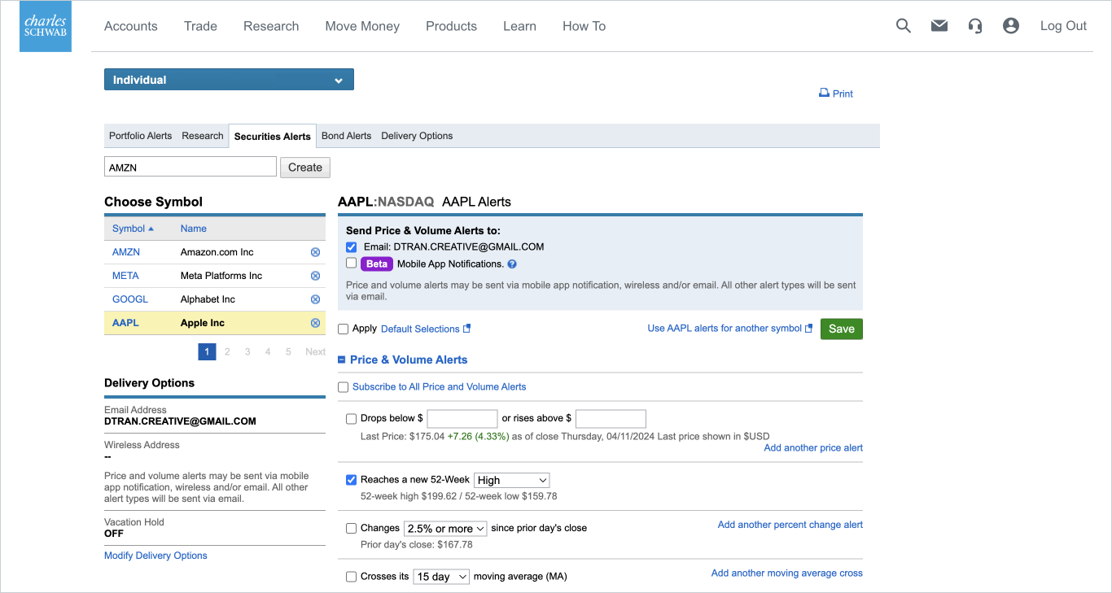Viewport: 1112px width, 593px height.
Task: Select AMZN in the symbol list
Action: [x=126, y=252]
